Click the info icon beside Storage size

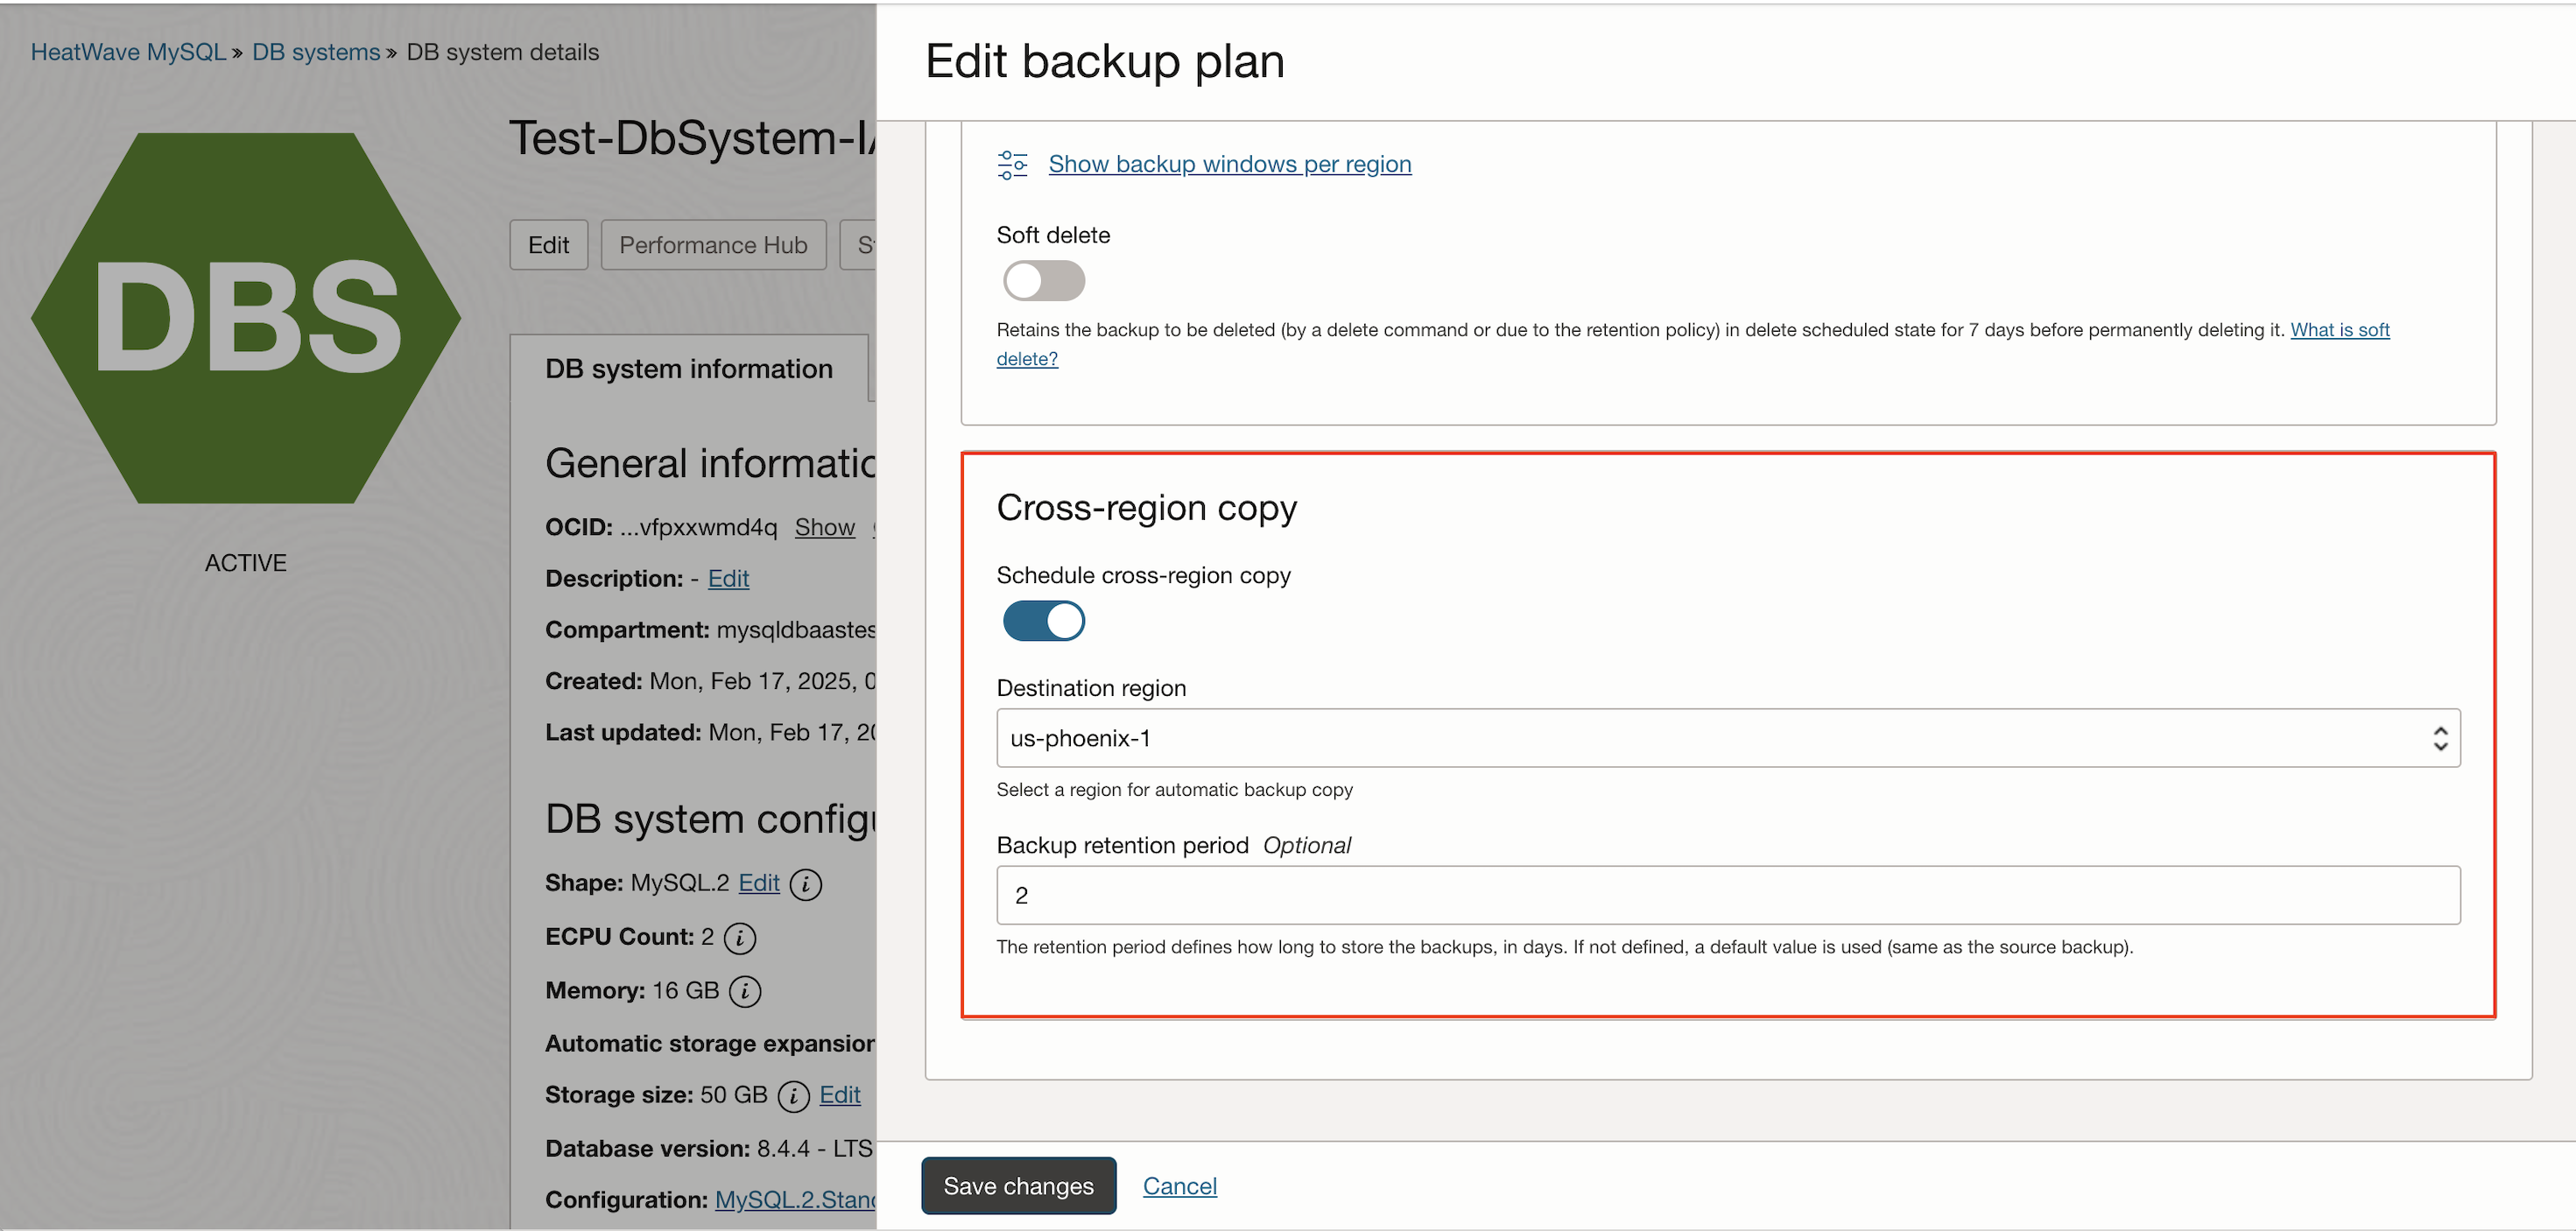(793, 1096)
